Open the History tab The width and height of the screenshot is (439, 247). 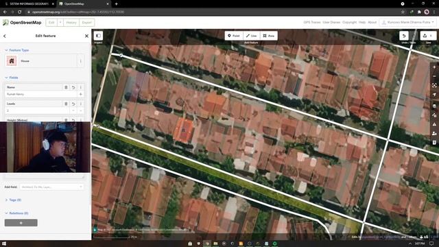pos(71,23)
